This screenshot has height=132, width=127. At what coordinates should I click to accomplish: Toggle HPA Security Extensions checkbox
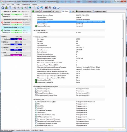36,117
